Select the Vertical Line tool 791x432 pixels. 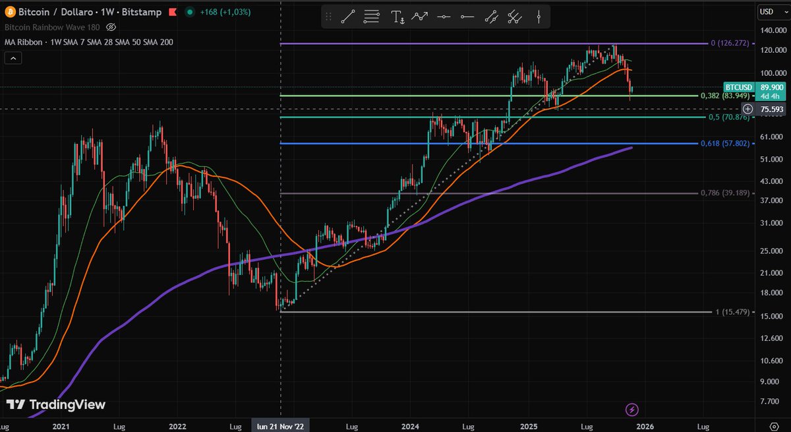point(539,16)
